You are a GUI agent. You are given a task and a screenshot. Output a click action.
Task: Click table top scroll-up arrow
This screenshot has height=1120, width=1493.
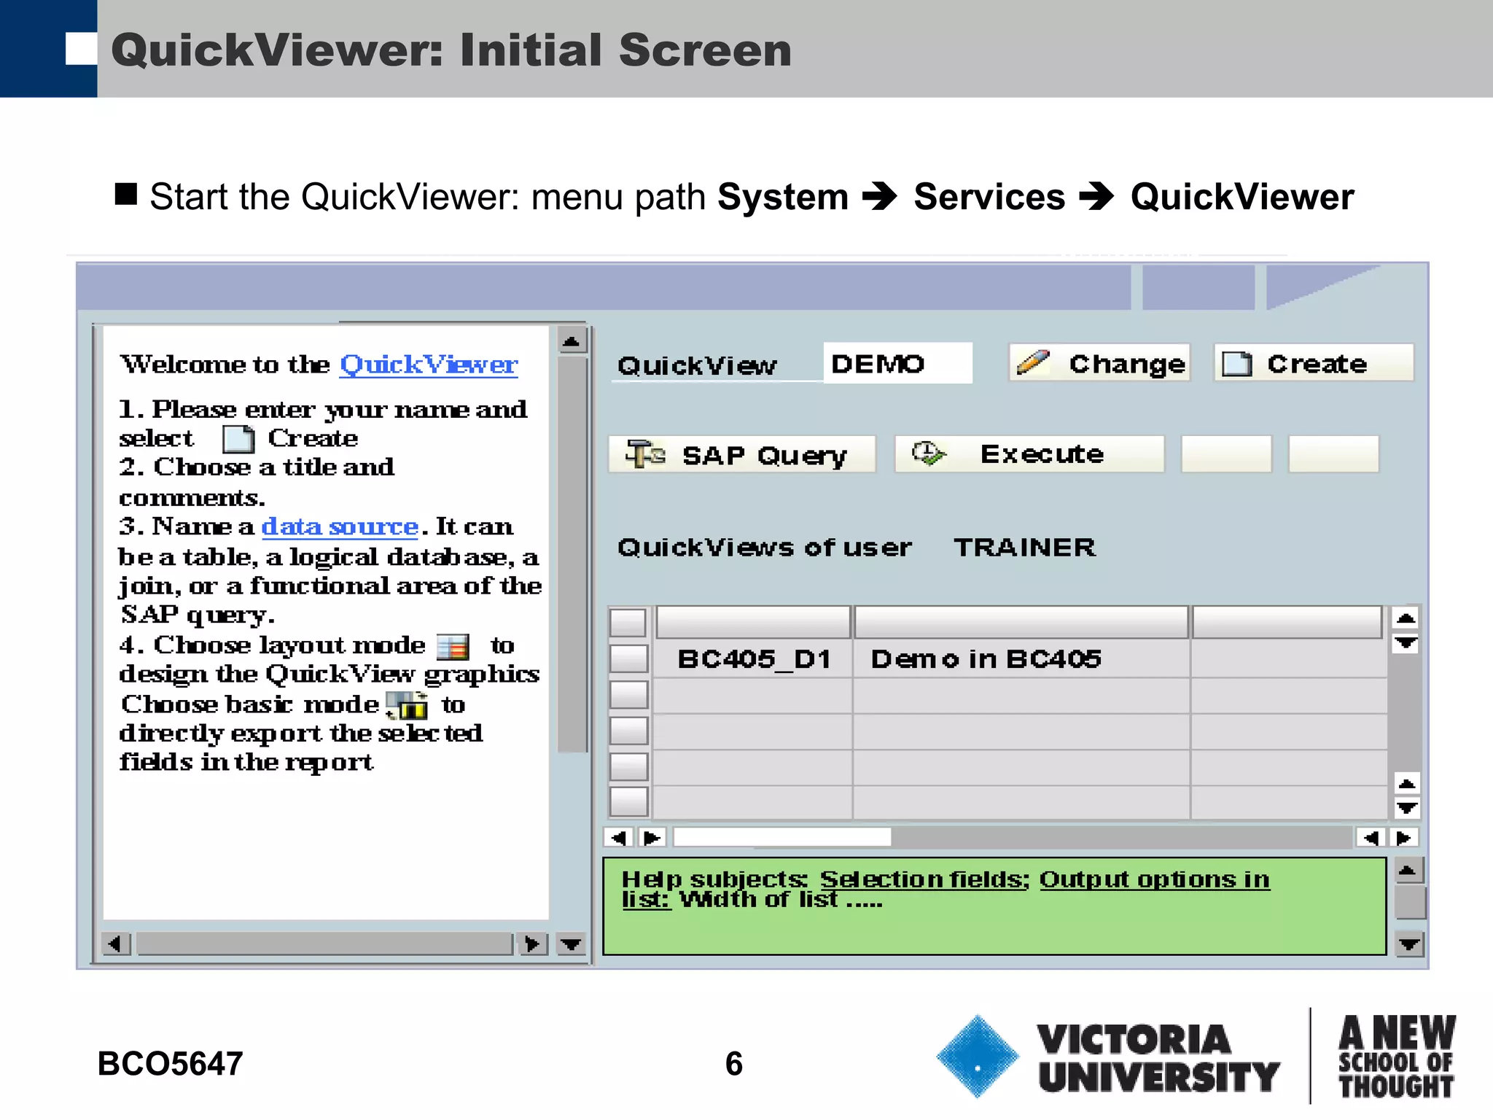[x=1406, y=619]
